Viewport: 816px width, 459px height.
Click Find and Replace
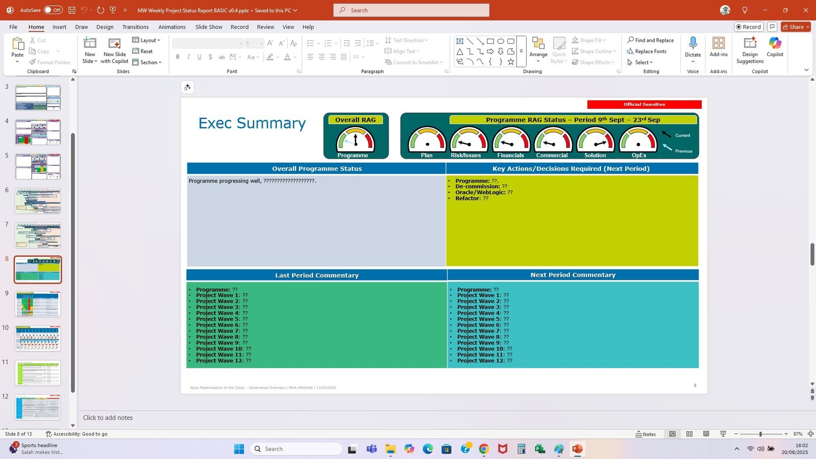pyautogui.click(x=650, y=40)
